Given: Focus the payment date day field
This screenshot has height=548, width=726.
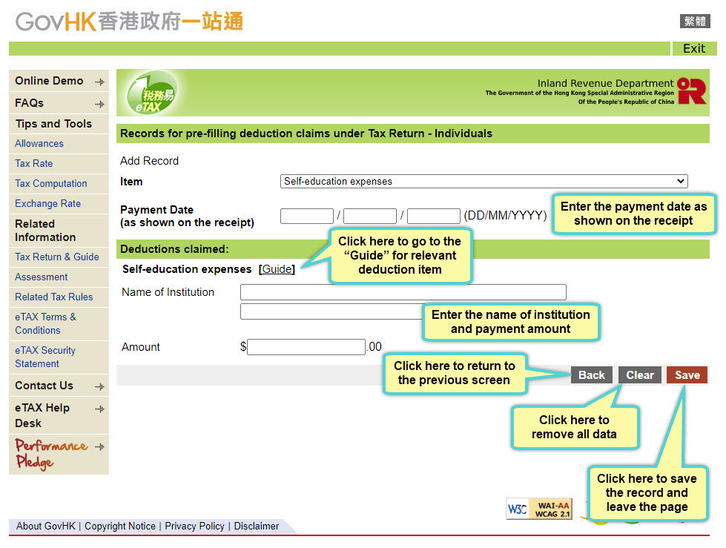Looking at the screenshot, I should pyautogui.click(x=307, y=216).
